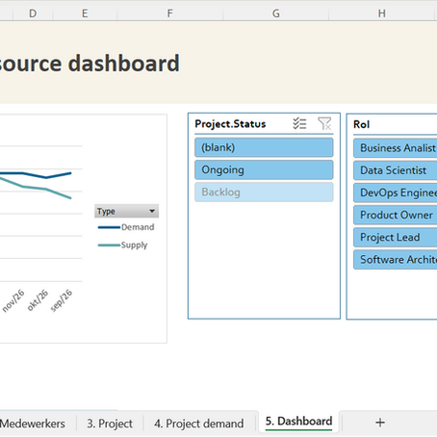
Task: Select Software Architect in Rol slicer
Action: point(396,260)
